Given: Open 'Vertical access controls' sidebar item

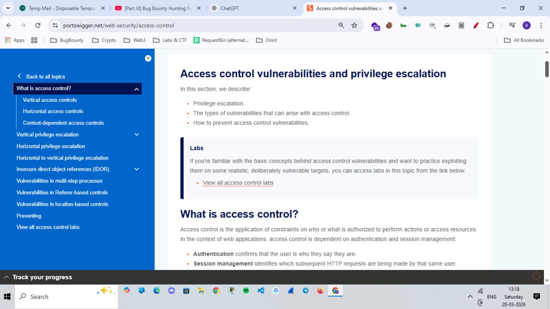Looking at the screenshot, I should 50,100.
